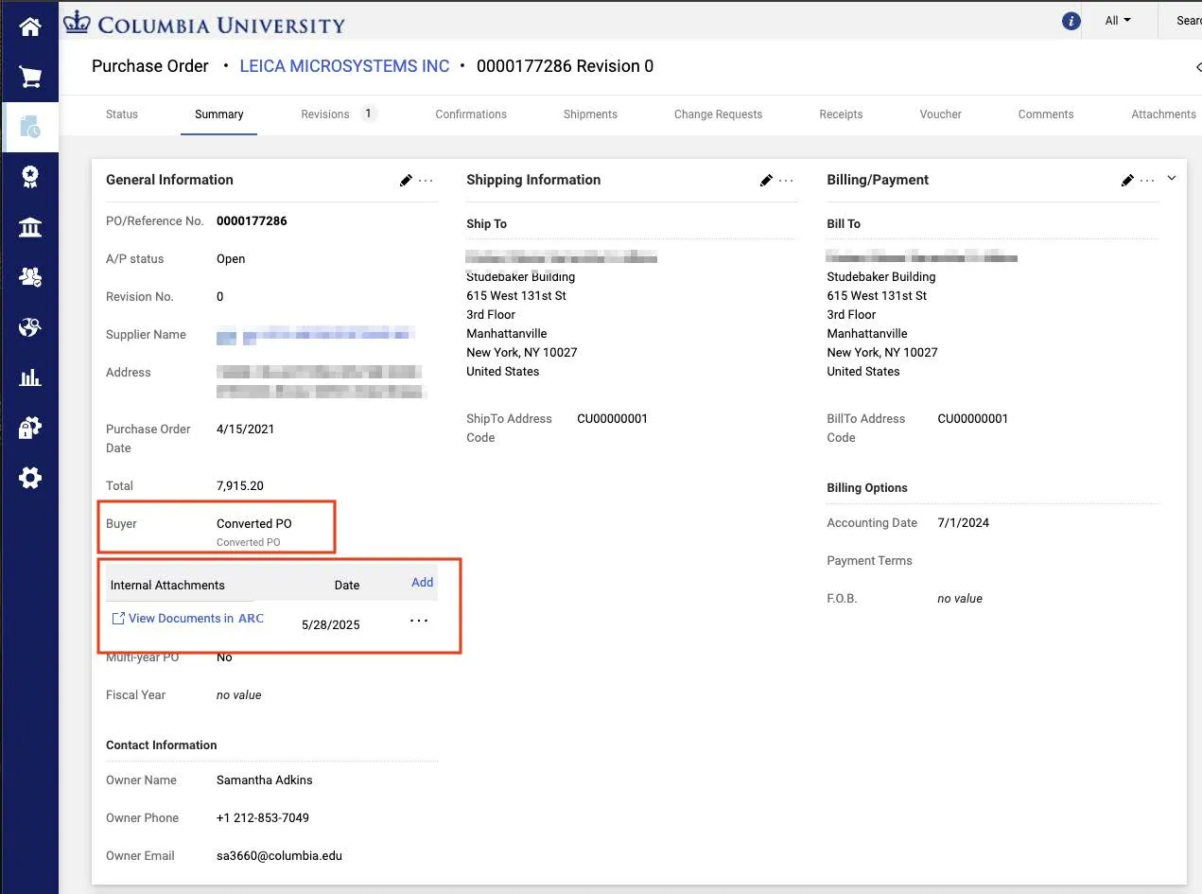
Task: Click ShipTo address code CU00000001
Action: tap(613, 419)
